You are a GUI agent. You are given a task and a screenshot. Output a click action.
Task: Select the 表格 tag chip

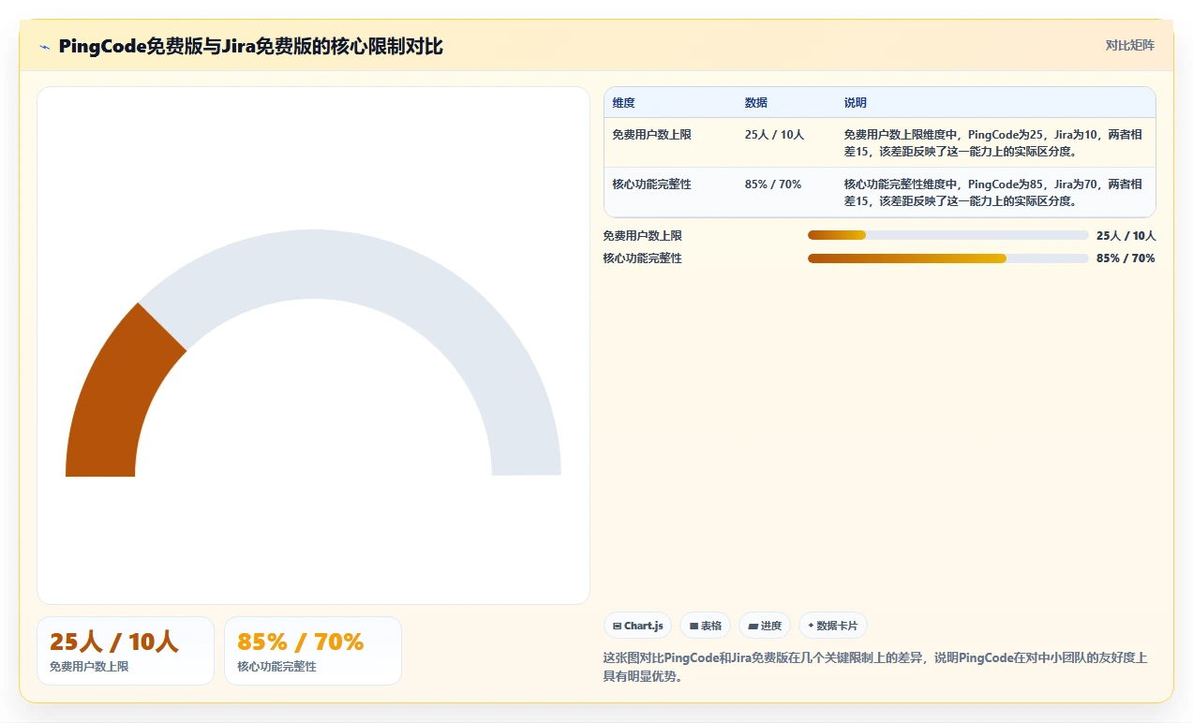pos(705,626)
